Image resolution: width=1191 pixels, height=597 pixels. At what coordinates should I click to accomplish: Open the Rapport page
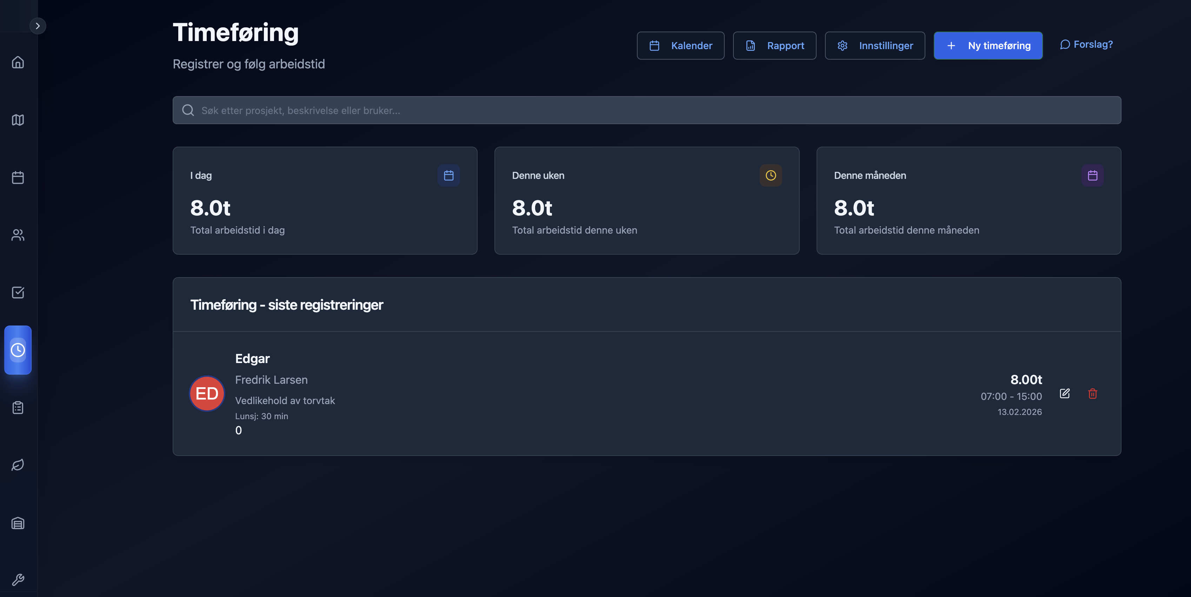click(x=774, y=46)
